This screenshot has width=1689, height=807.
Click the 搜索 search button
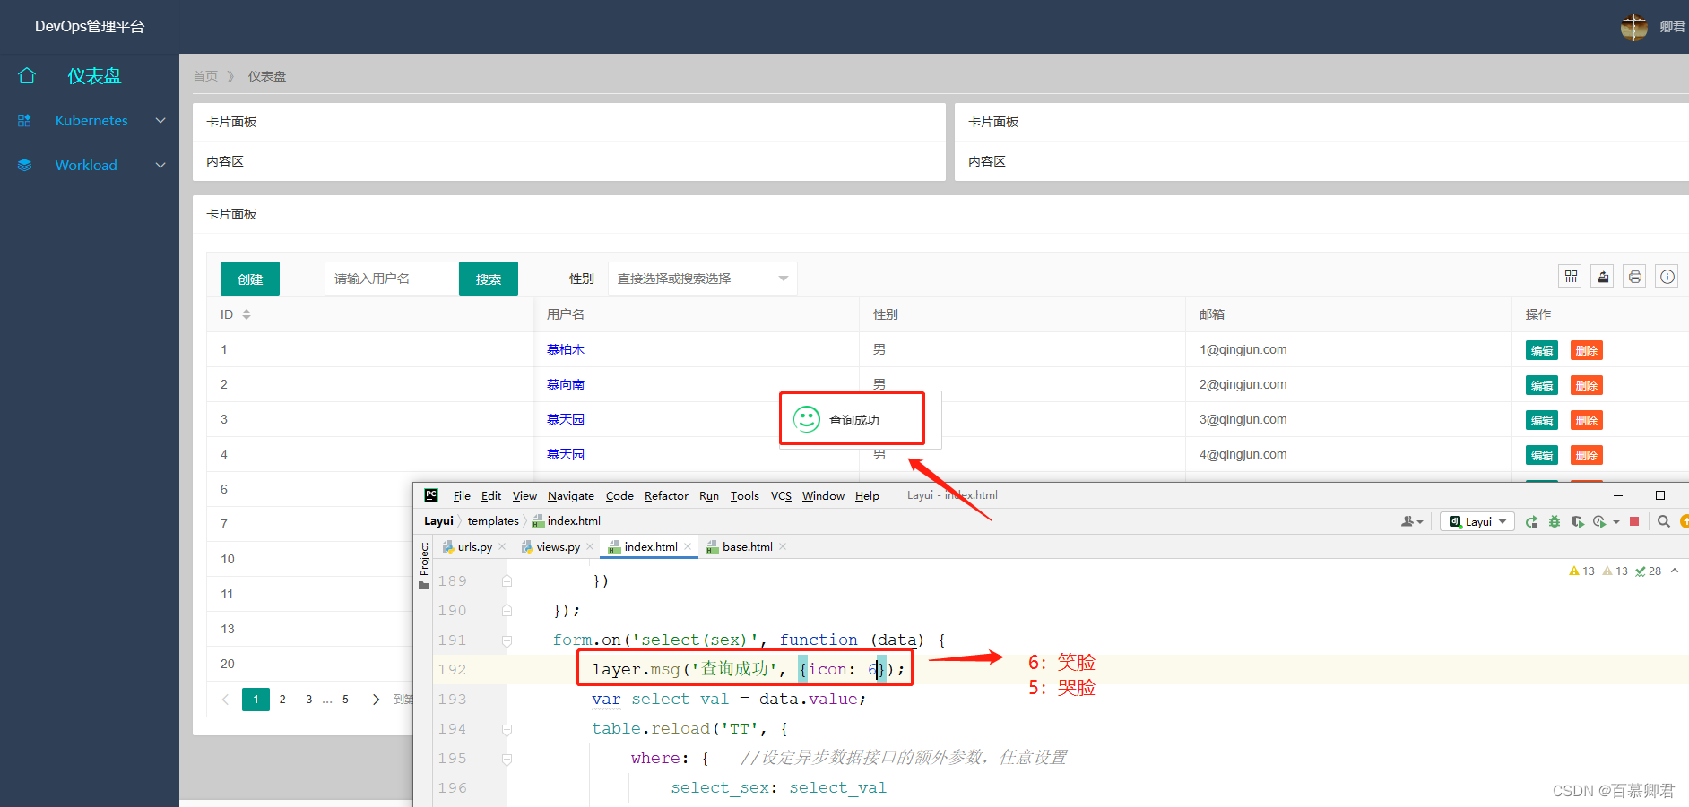click(489, 279)
